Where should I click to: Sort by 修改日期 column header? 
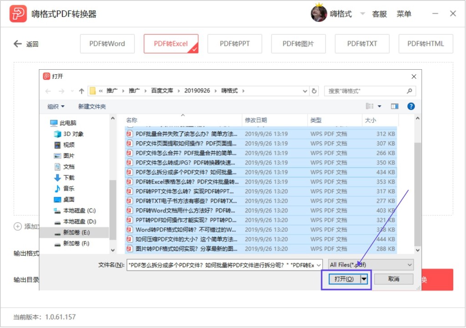[x=274, y=120]
